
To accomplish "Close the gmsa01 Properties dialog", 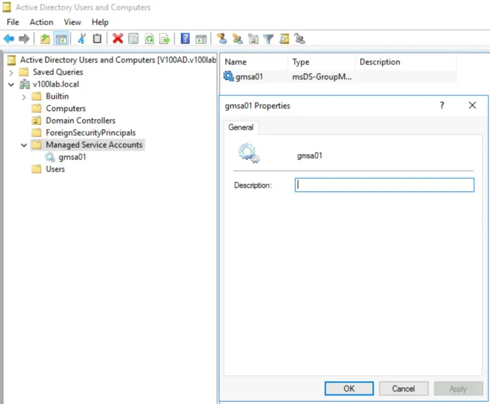I will (x=472, y=106).
